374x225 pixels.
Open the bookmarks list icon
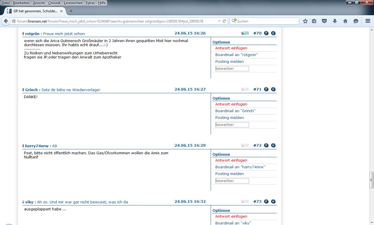[314, 21]
